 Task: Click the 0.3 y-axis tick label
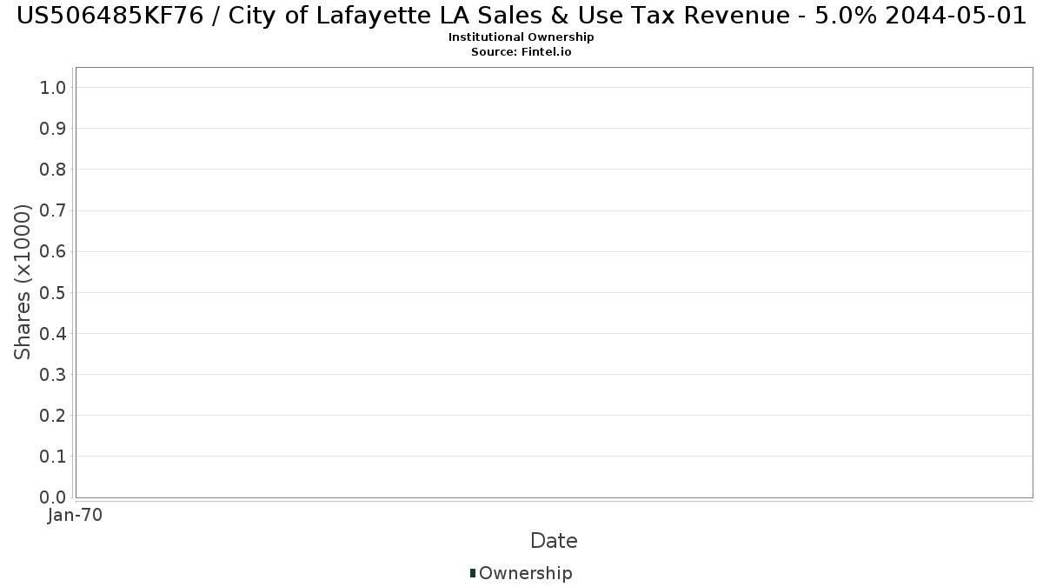coord(53,375)
